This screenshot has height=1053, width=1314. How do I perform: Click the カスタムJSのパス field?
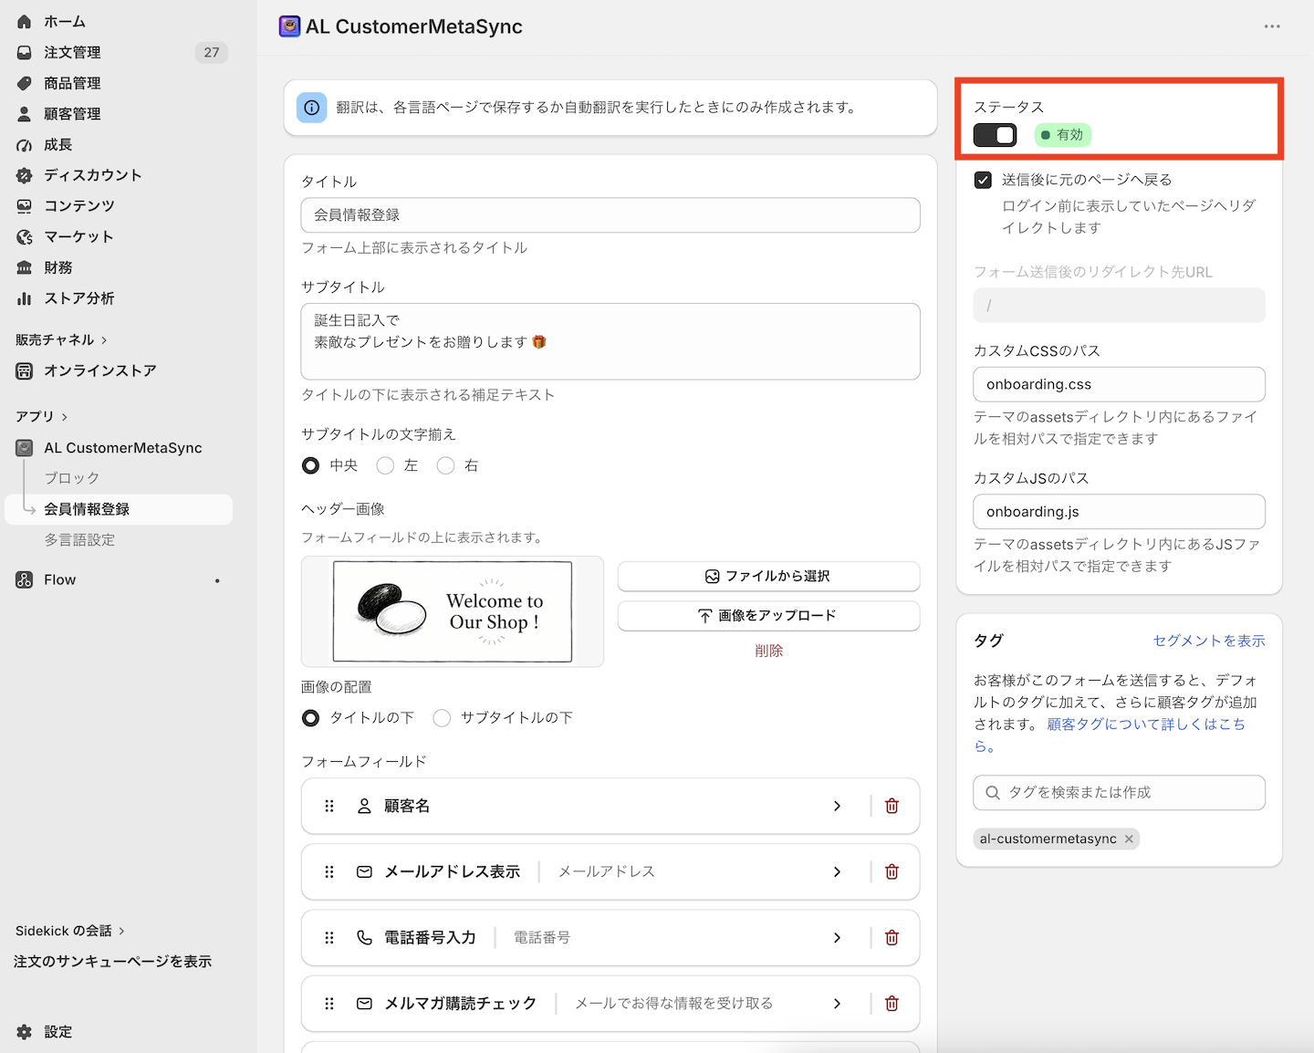click(x=1120, y=512)
